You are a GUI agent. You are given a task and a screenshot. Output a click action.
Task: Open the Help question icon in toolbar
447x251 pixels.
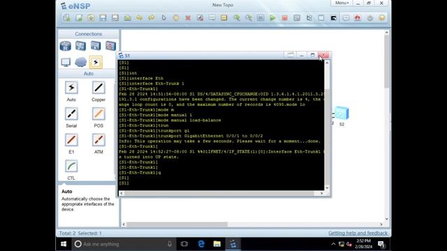[x=382, y=17]
